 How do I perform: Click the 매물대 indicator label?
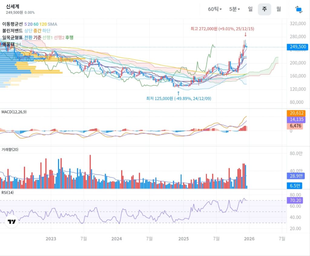pyautogui.click(x=8, y=44)
